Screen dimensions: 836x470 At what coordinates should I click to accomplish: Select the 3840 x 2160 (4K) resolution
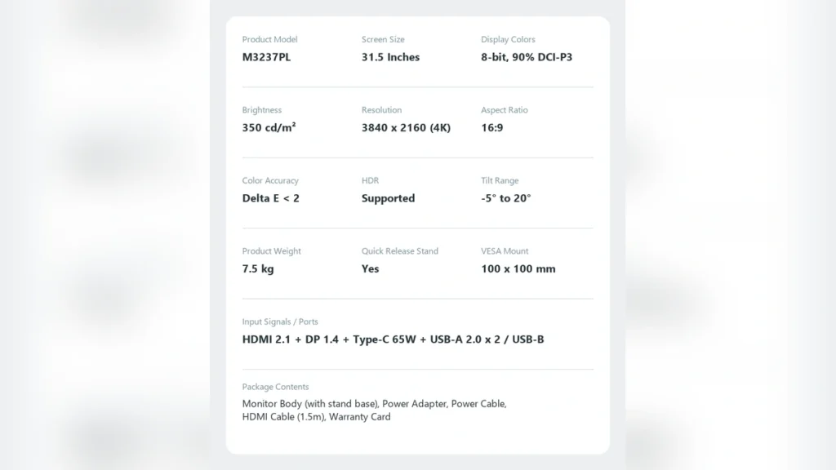[x=406, y=127]
